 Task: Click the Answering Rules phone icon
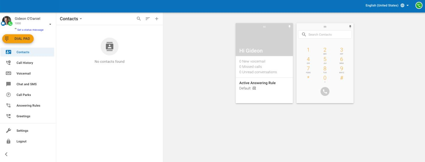click(8, 106)
